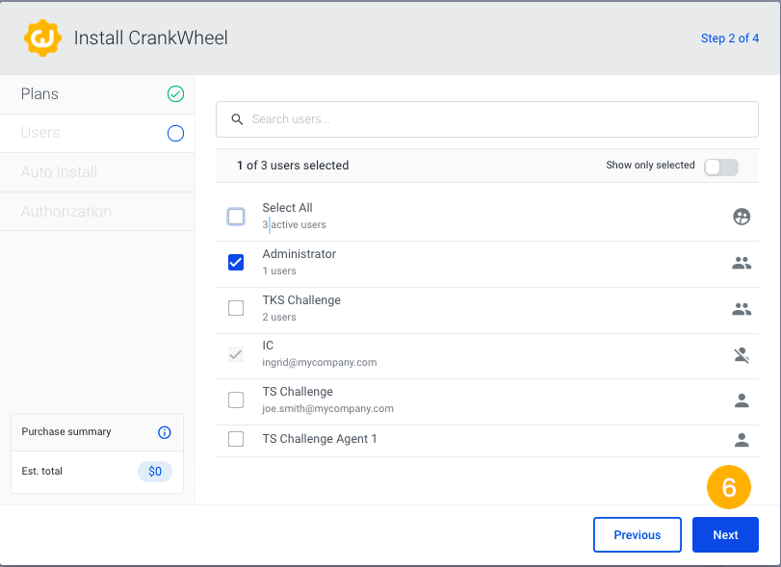Viewport: 781px width, 567px height.
Task: Click the person icon for TS Challenge Agent 1
Action: pos(742,440)
